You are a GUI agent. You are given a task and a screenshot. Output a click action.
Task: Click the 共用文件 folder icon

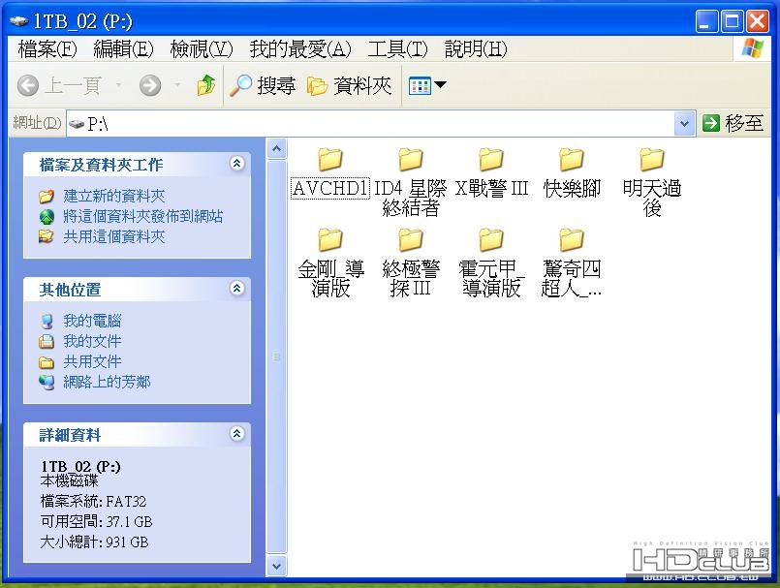(47, 362)
